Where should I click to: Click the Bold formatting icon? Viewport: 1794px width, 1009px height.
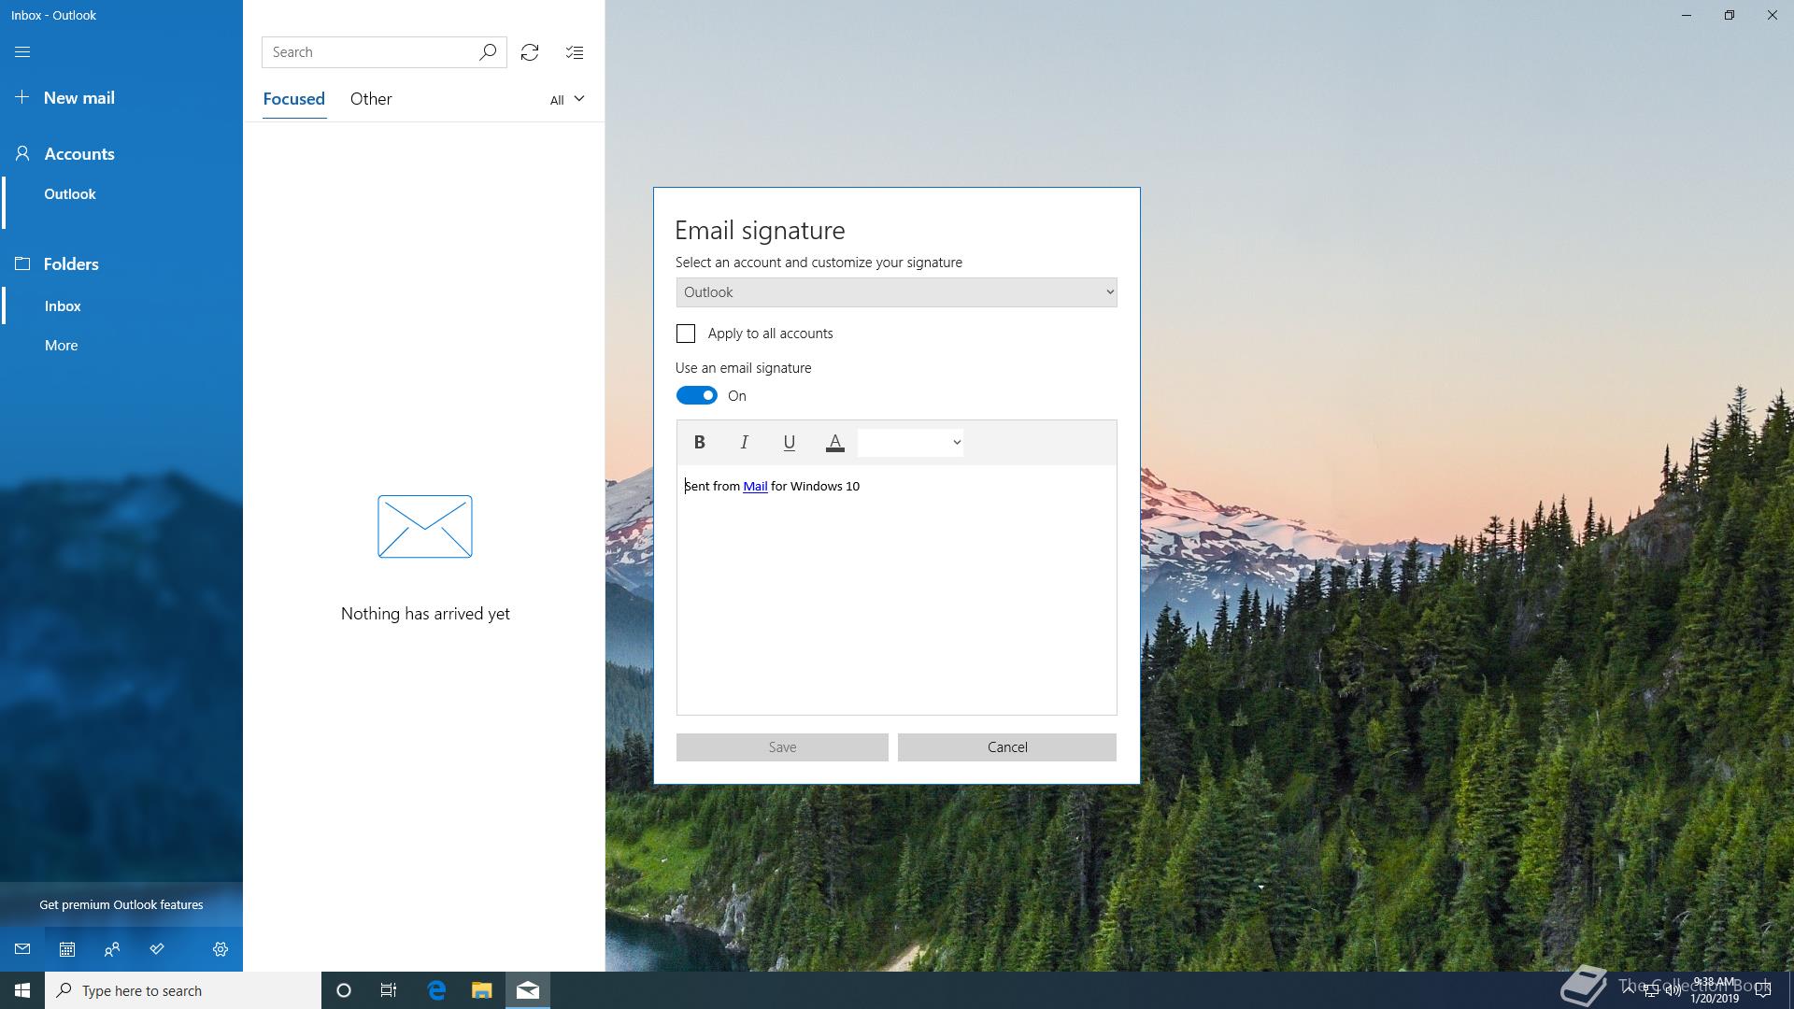699,442
